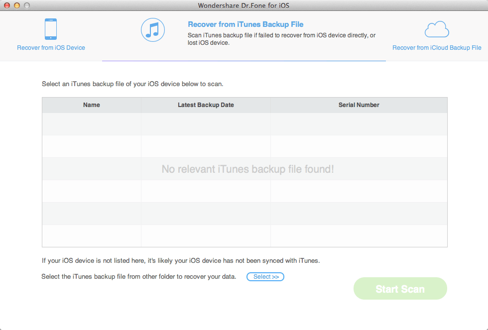488x330 pixels.
Task: Open Recover from iOS Device tab
Action: pos(51,48)
